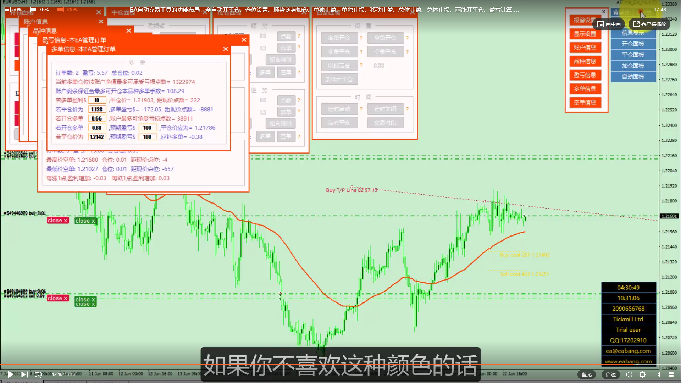This screenshot has height=383, width=681.
Task: Click 顺势 加仓限制 button
Action: pyautogui.click(x=280, y=60)
